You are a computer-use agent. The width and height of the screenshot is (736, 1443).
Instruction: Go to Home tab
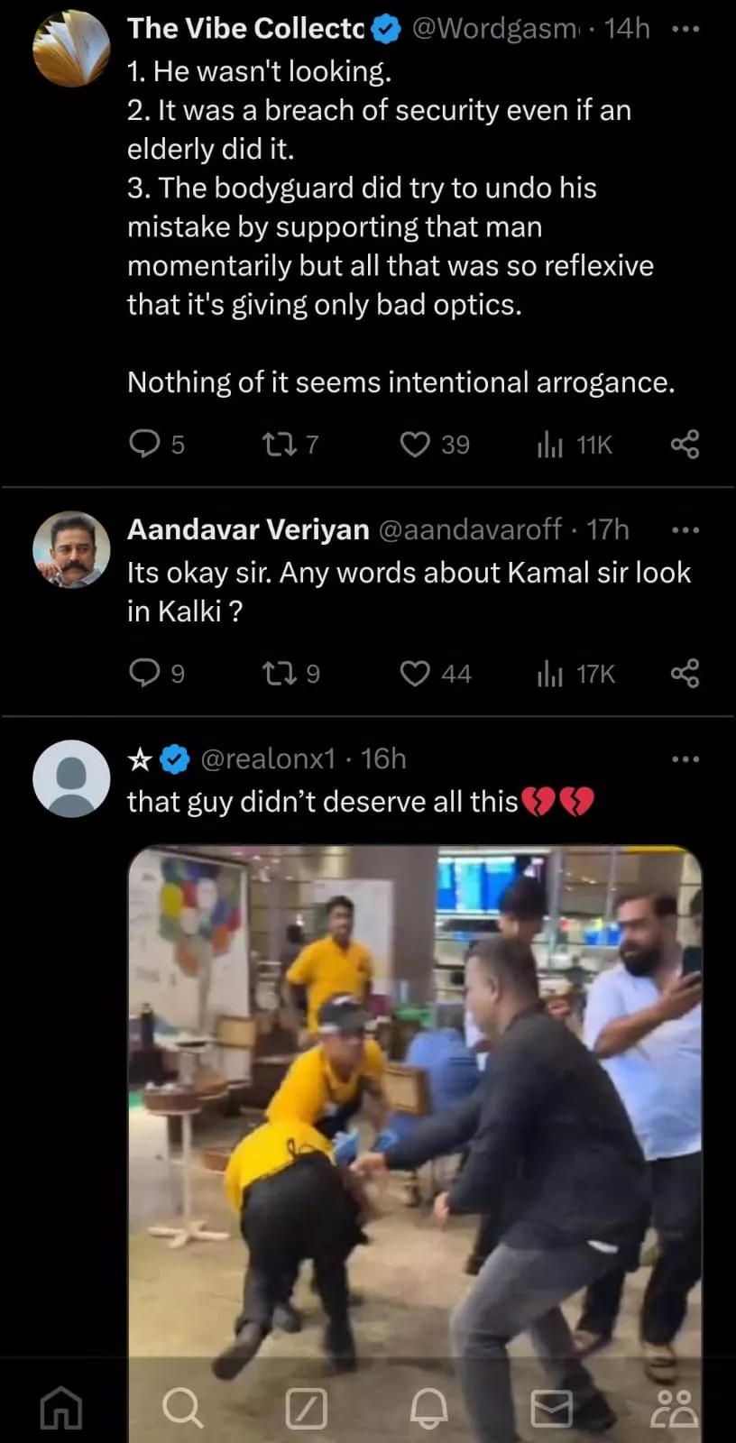(x=61, y=1407)
